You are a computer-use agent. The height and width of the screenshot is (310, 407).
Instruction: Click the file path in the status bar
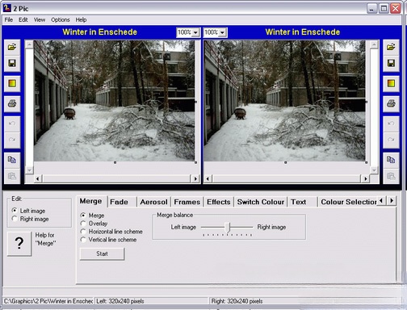48,301
